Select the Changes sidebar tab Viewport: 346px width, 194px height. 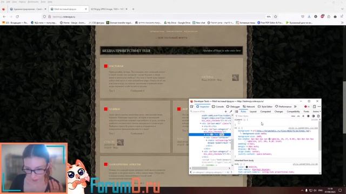[x=278, y=112]
